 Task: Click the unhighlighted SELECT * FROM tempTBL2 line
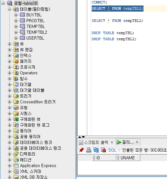(x=117, y=21)
